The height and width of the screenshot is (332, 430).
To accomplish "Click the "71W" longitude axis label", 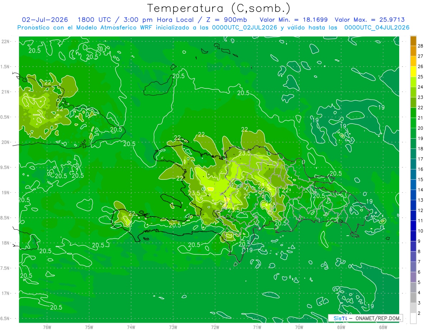I will pyautogui.click(x=257, y=327).
